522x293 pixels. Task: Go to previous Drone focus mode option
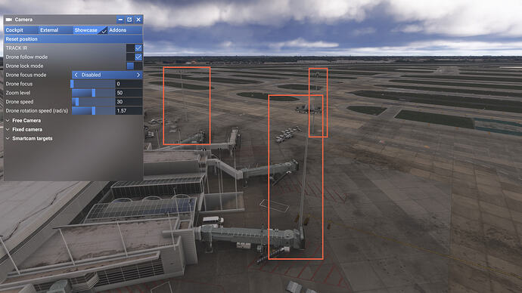76,75
